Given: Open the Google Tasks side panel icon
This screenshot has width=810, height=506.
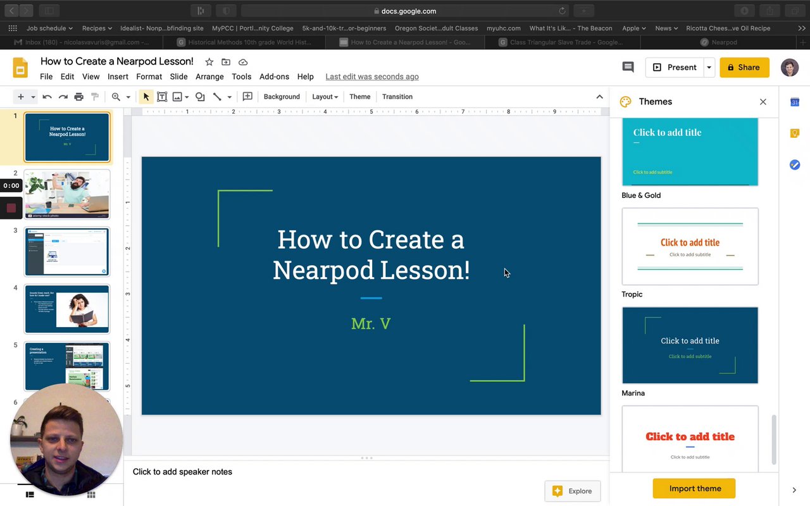Looking at the screenshot, I should [x=794, y=164].
